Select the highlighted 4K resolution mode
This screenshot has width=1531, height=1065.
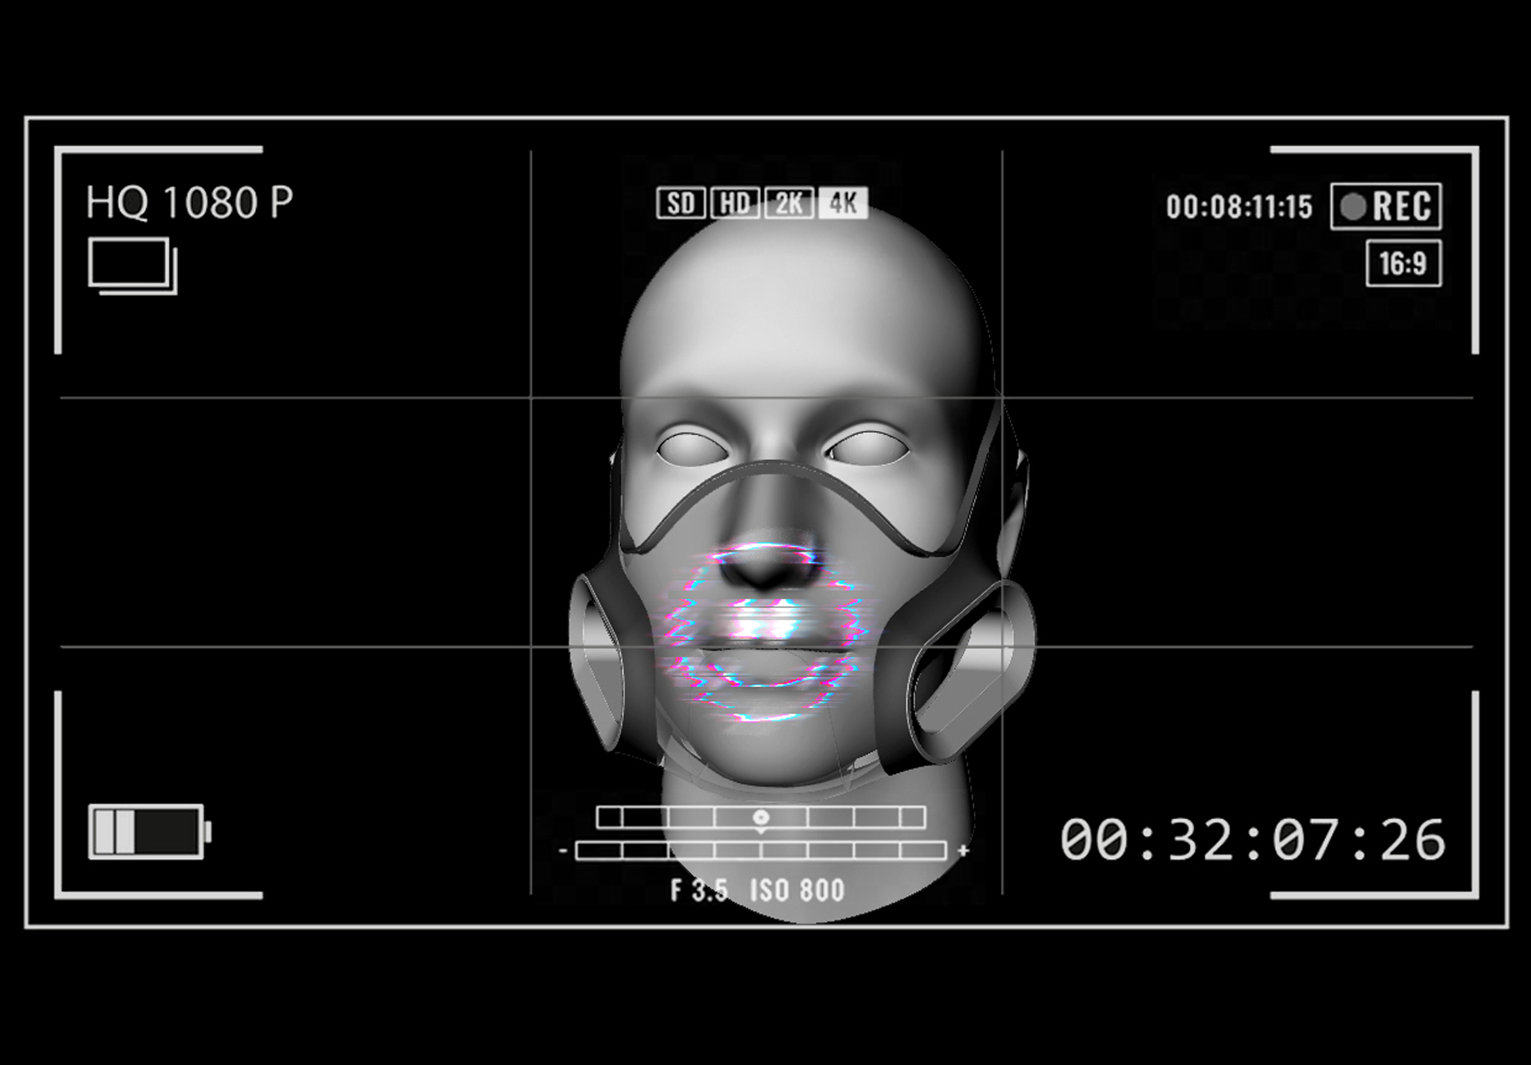pyautogui.click(x=843, y=203)
